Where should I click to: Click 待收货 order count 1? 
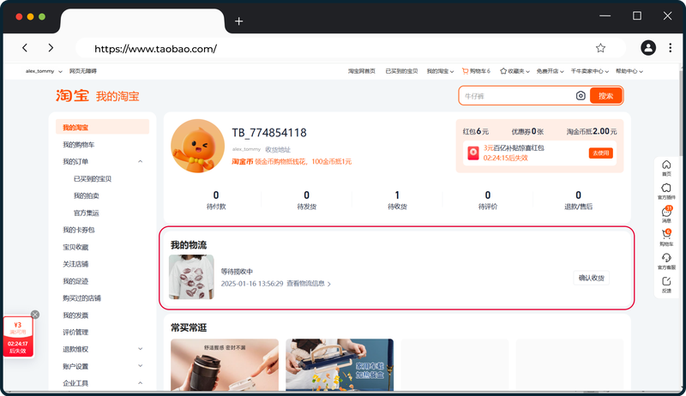(x=397, y=200)
